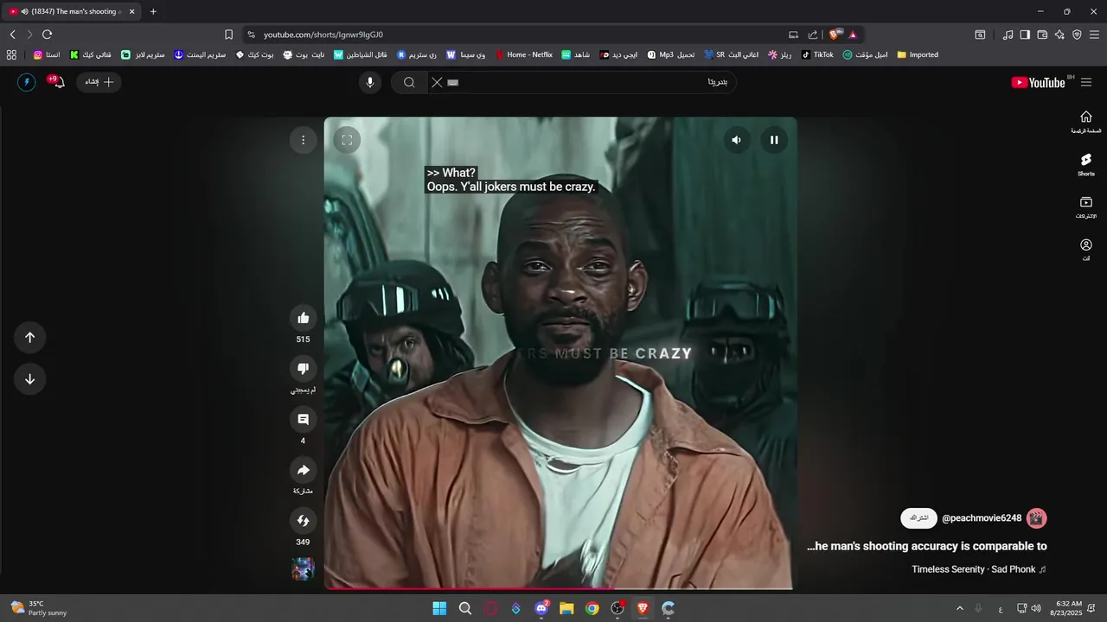Open Discord from taskbar
The image size is (1107, 622).
[541, 608]
